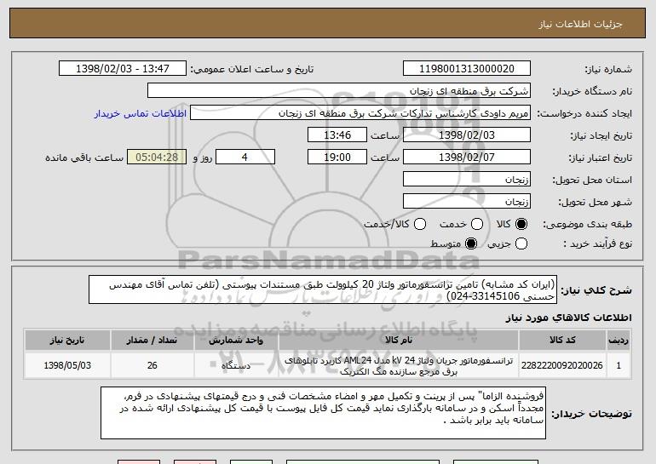
Task: Click the validity time 19:00 field
Action: coord(337,158)
